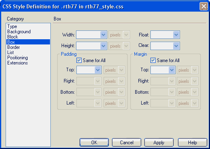Open the Block category
The width and height of the screenshot is (210, 149).
12,37
